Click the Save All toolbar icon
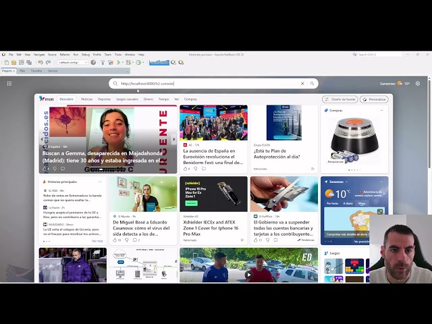Image resolution: width=432 pixels, height=324 pixels. tap(27, 62)
